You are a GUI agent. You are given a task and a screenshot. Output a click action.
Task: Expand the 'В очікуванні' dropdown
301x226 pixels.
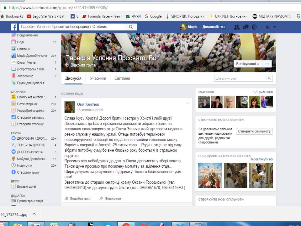[248, 64]
